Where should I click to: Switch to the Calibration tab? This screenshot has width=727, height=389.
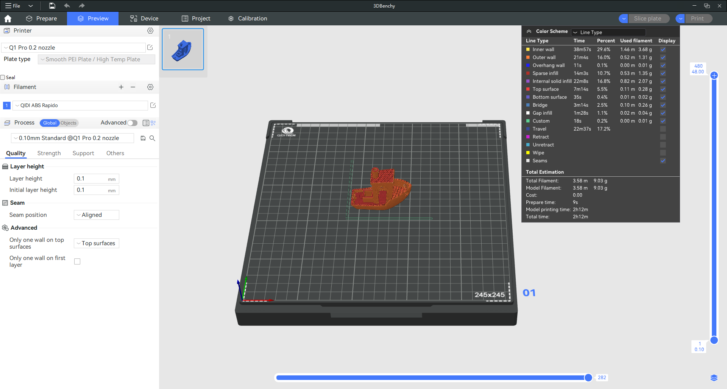[248, 19]
